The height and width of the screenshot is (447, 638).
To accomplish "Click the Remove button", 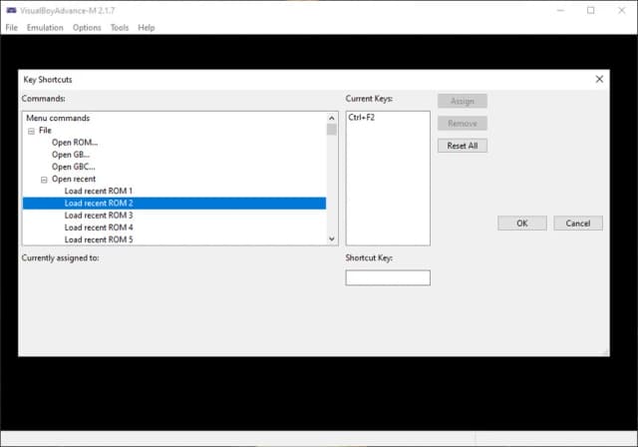I will 463,124.
